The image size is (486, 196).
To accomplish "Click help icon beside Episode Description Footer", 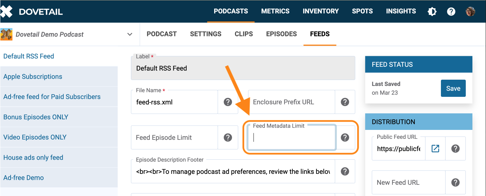I will point(345,171).
